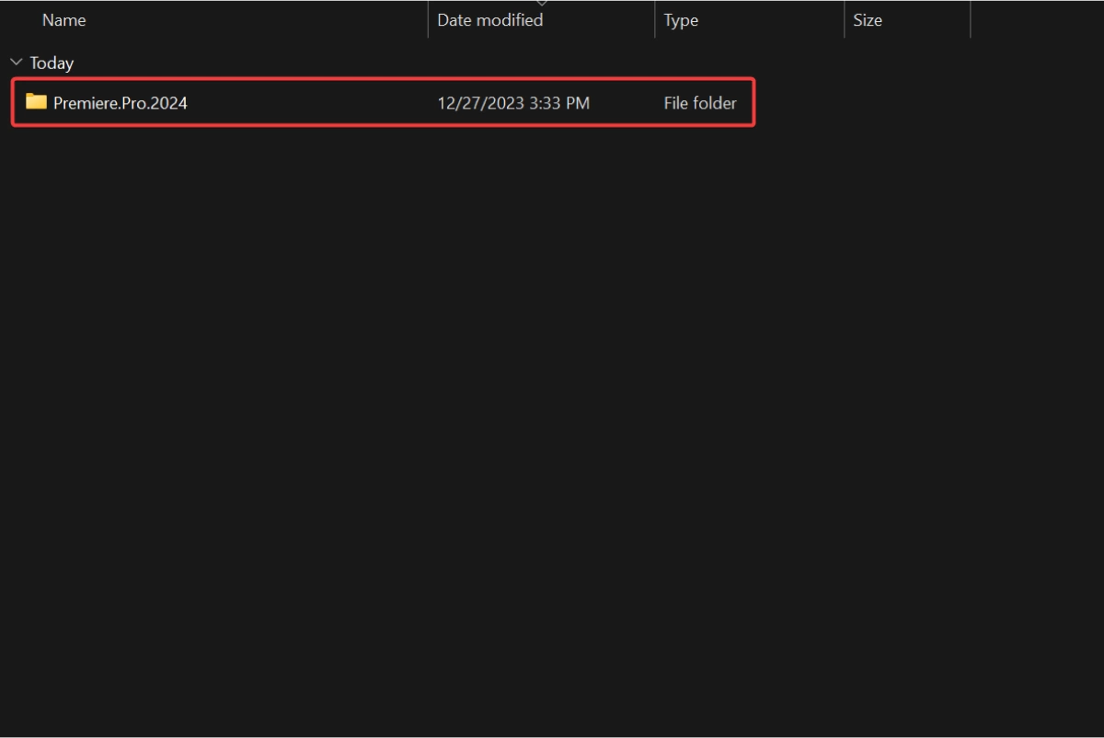Click the 12/27/2023 3:33 PM date cell
The image size is (1104, 738).
pyautogui.click(x=513, y=103)
